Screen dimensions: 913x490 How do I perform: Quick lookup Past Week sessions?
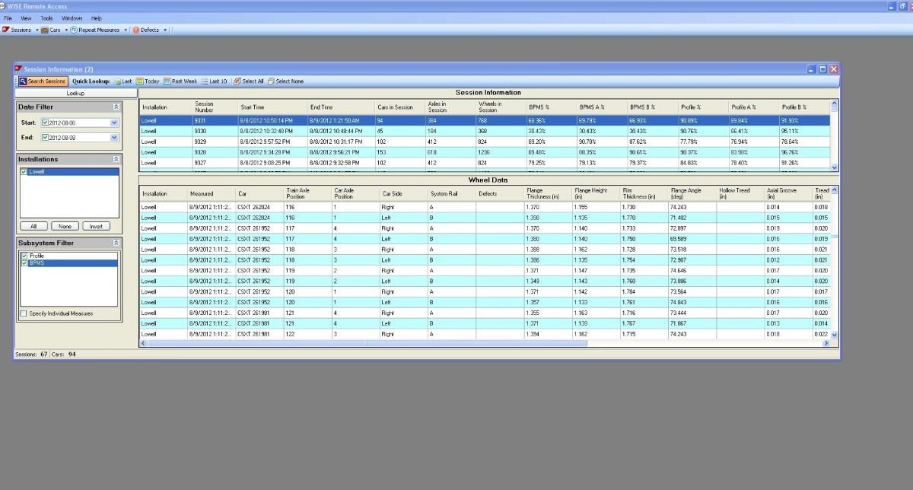(180, 81)
